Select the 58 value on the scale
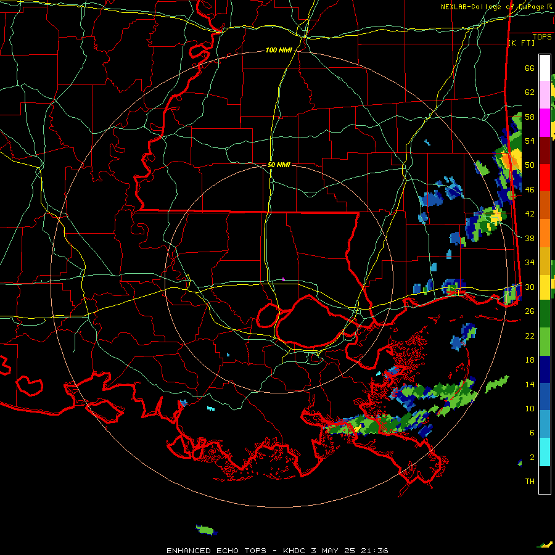This screenshot has width=555, height=555. tap(530, 117)
